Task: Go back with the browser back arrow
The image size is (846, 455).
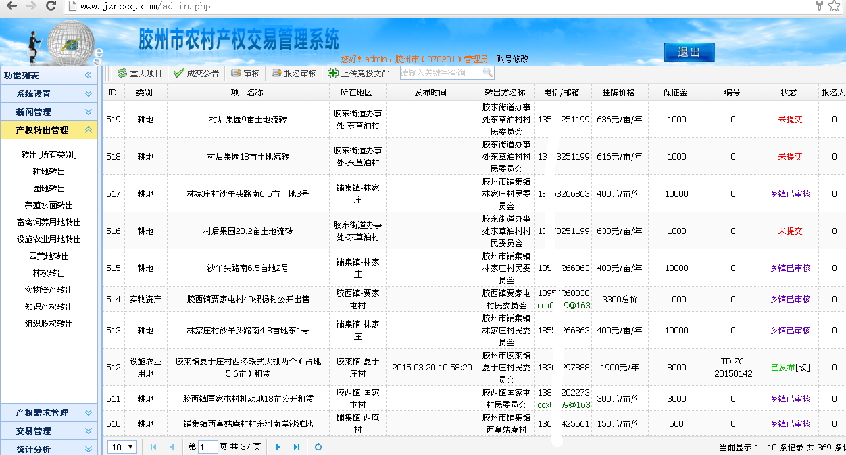Action: (12, 6)
